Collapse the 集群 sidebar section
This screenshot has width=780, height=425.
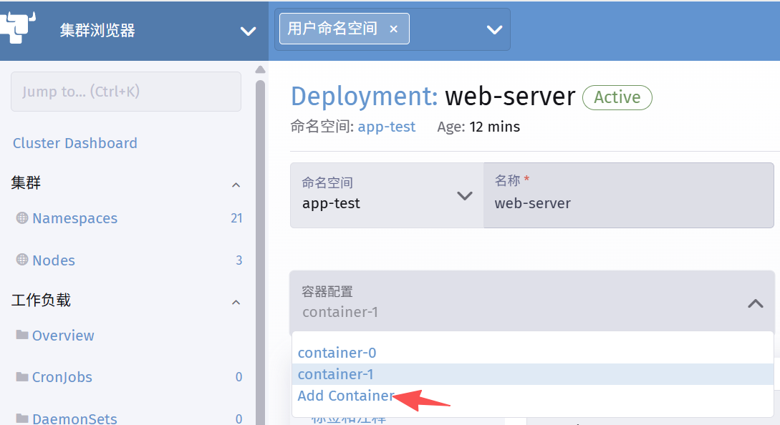coord(236,185)
